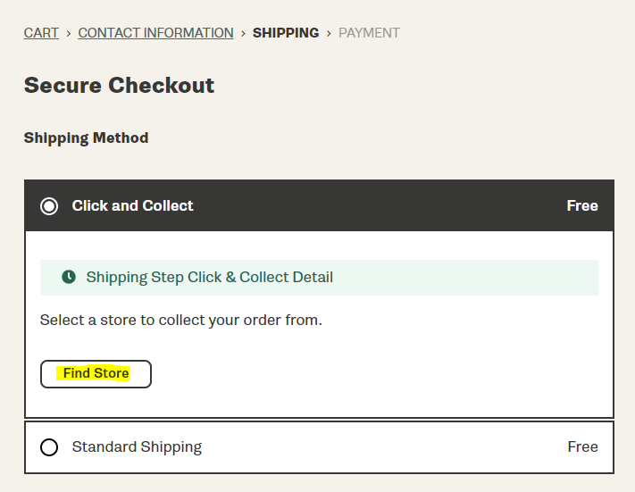
Task: Open the CONTACT INFORMATION breadcrumb link
Action: [x=155, y=33]
